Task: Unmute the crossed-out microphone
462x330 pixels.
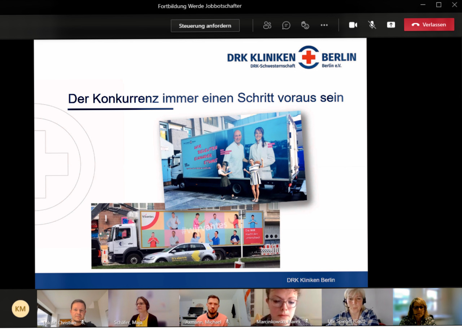Action: point(372,25)
